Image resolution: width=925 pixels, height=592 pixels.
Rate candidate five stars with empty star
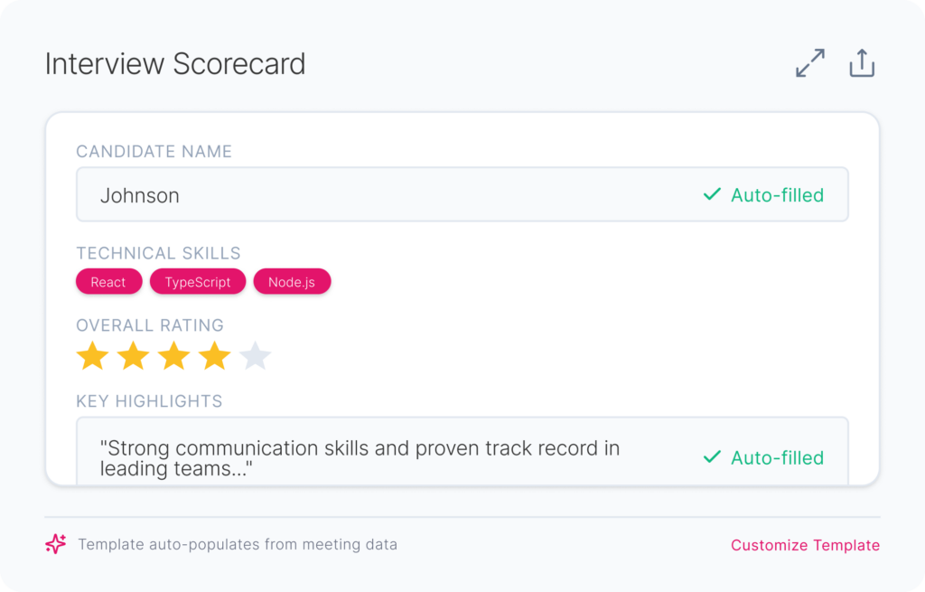(255, 356)
